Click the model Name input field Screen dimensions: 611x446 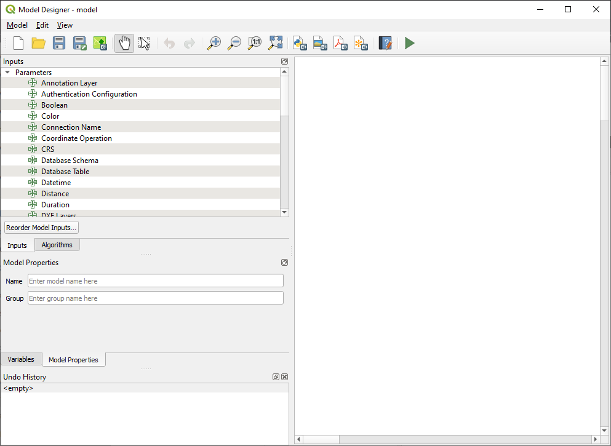point(155,281)
